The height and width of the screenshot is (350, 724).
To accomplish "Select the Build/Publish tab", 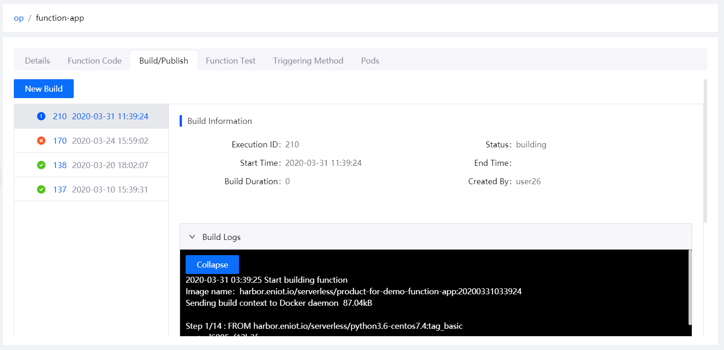I will pos(163,61).
